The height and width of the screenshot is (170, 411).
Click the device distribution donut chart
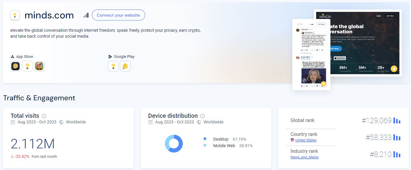click(x=174, y=144)
